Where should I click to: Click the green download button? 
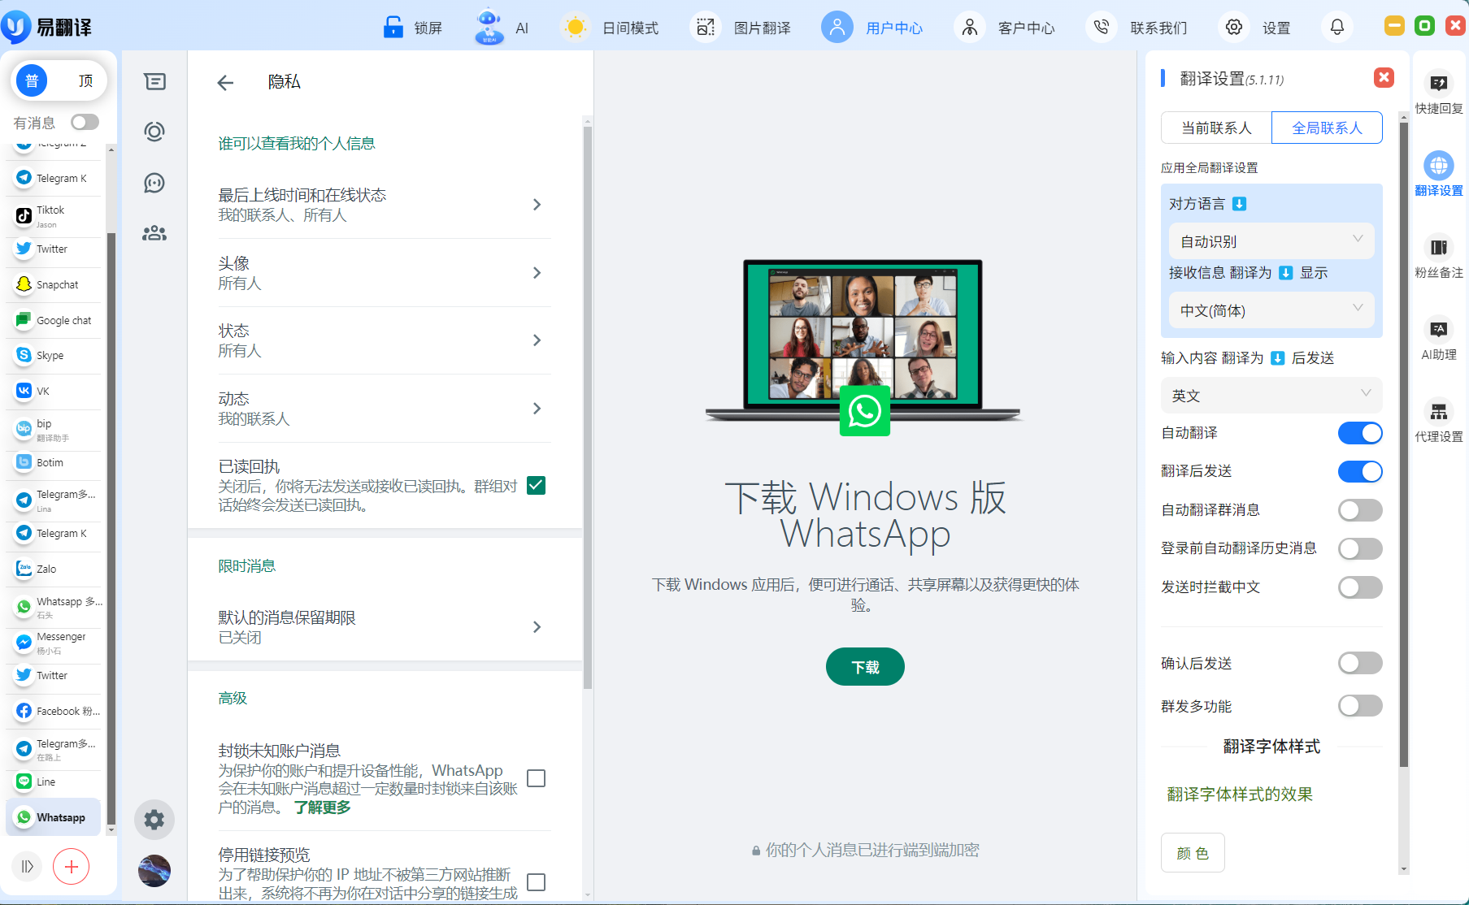(x=865, y=667)
